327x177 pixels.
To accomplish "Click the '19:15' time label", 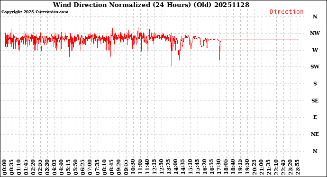I will (x=240, y=168).
